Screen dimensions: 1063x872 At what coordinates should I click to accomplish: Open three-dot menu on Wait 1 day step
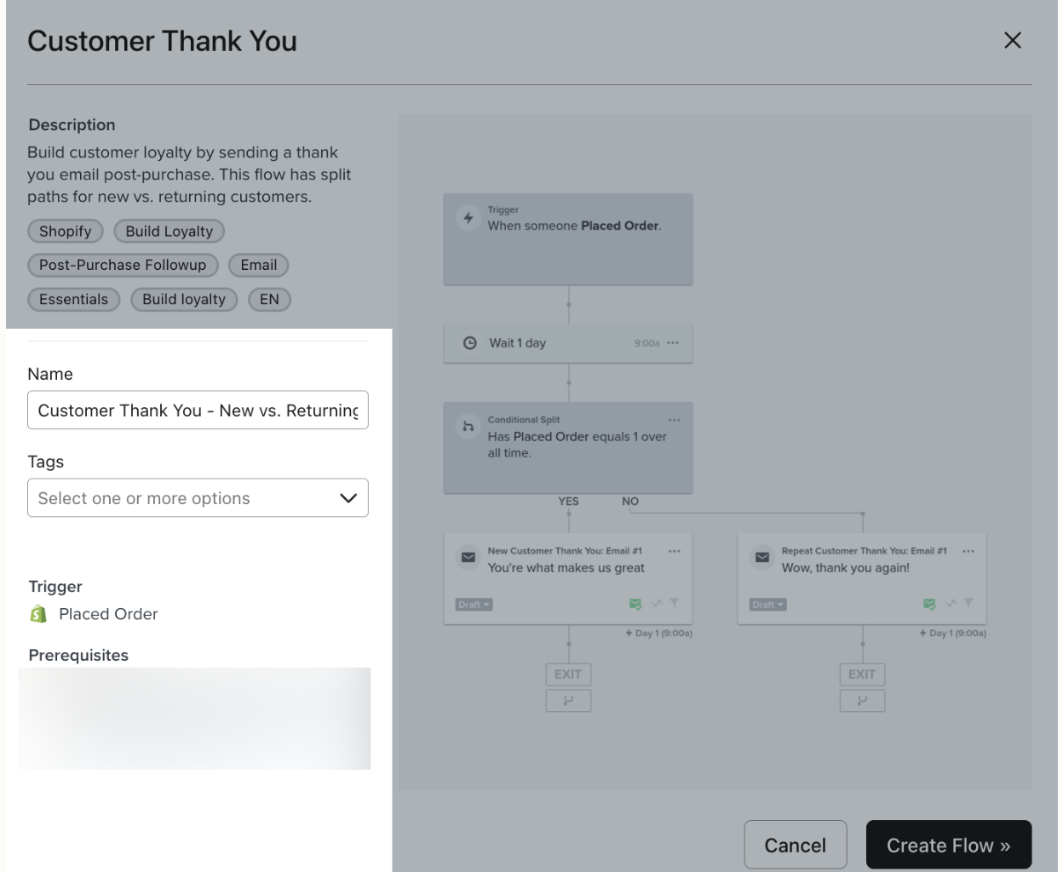click(673, 343)
